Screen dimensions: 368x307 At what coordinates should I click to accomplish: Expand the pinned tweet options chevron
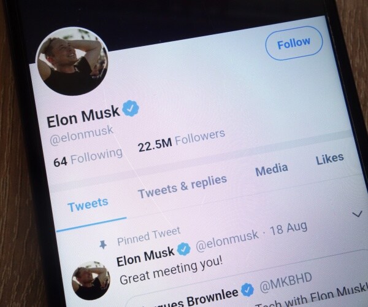coord(357,214)
